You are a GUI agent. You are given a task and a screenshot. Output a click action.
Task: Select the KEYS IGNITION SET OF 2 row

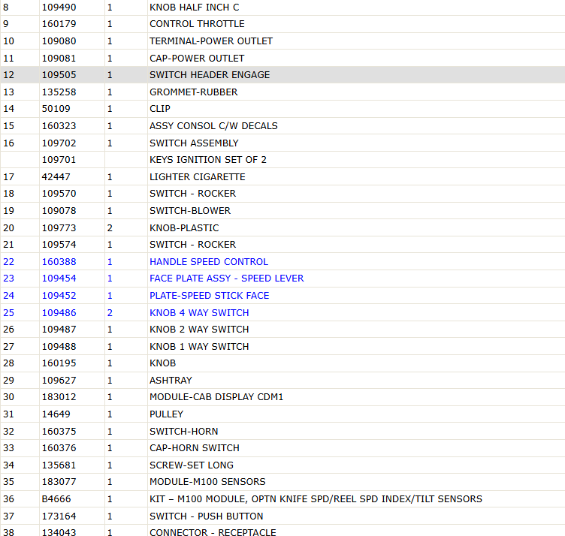[282, 159]
